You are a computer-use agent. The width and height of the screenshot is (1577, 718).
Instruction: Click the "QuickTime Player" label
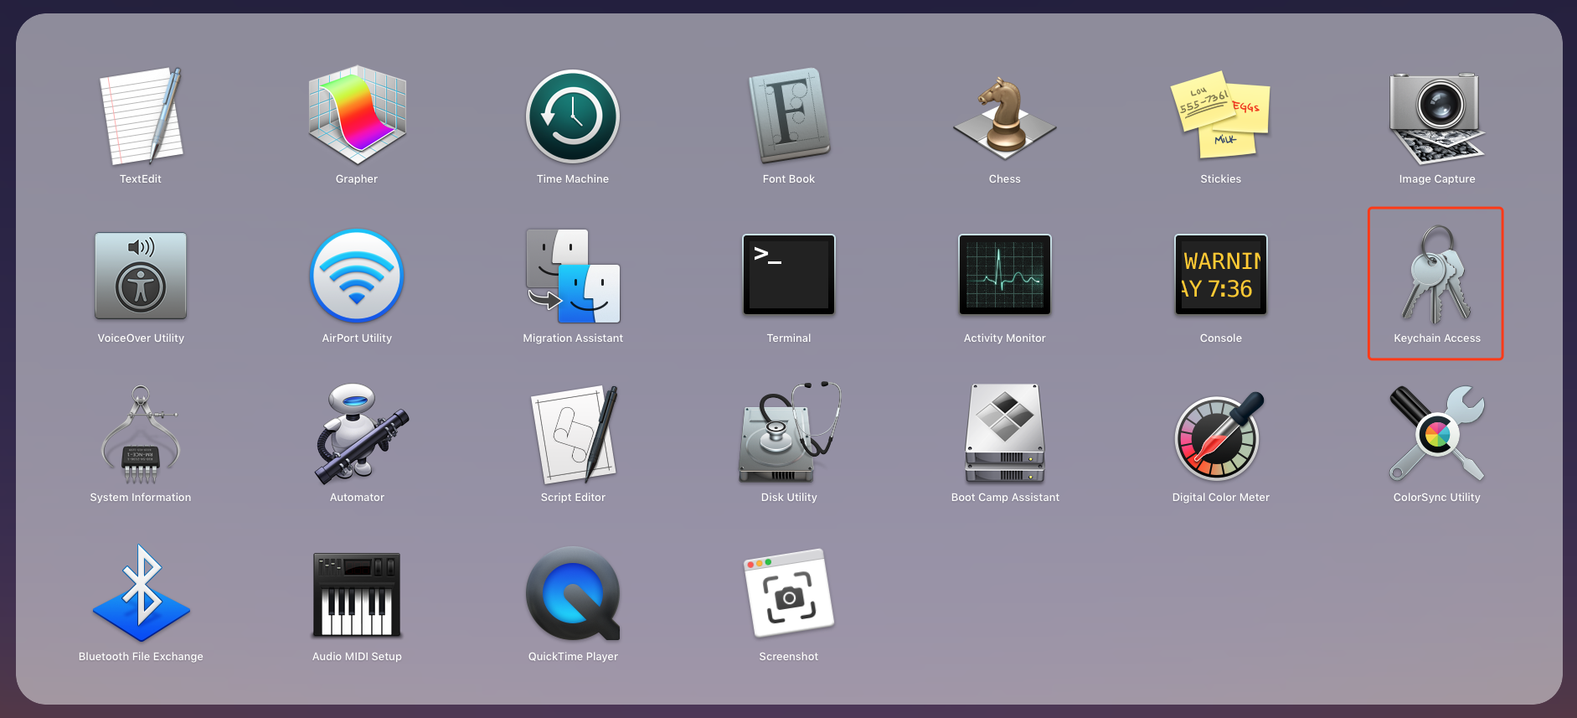pos(573,657)
